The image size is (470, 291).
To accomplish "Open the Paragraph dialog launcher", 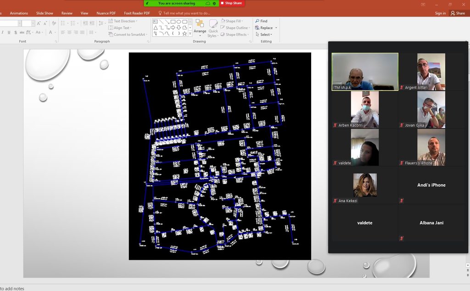I will pos(148,42).
